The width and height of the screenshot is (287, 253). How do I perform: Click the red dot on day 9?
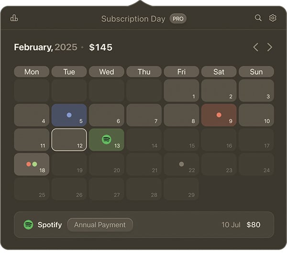tap(219, 115)
